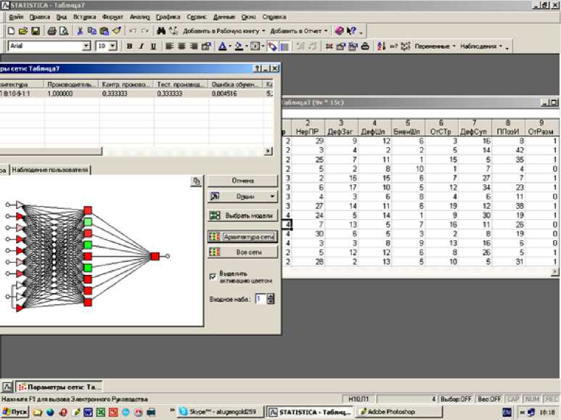Click the Open folder toolbar icon
The image size is (561, 420).
point(24,30)
